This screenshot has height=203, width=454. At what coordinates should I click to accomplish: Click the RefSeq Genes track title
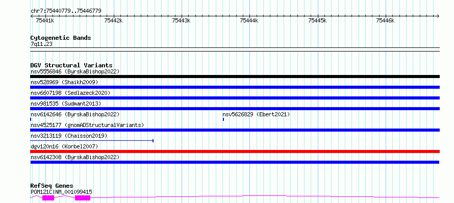point(52,186)
